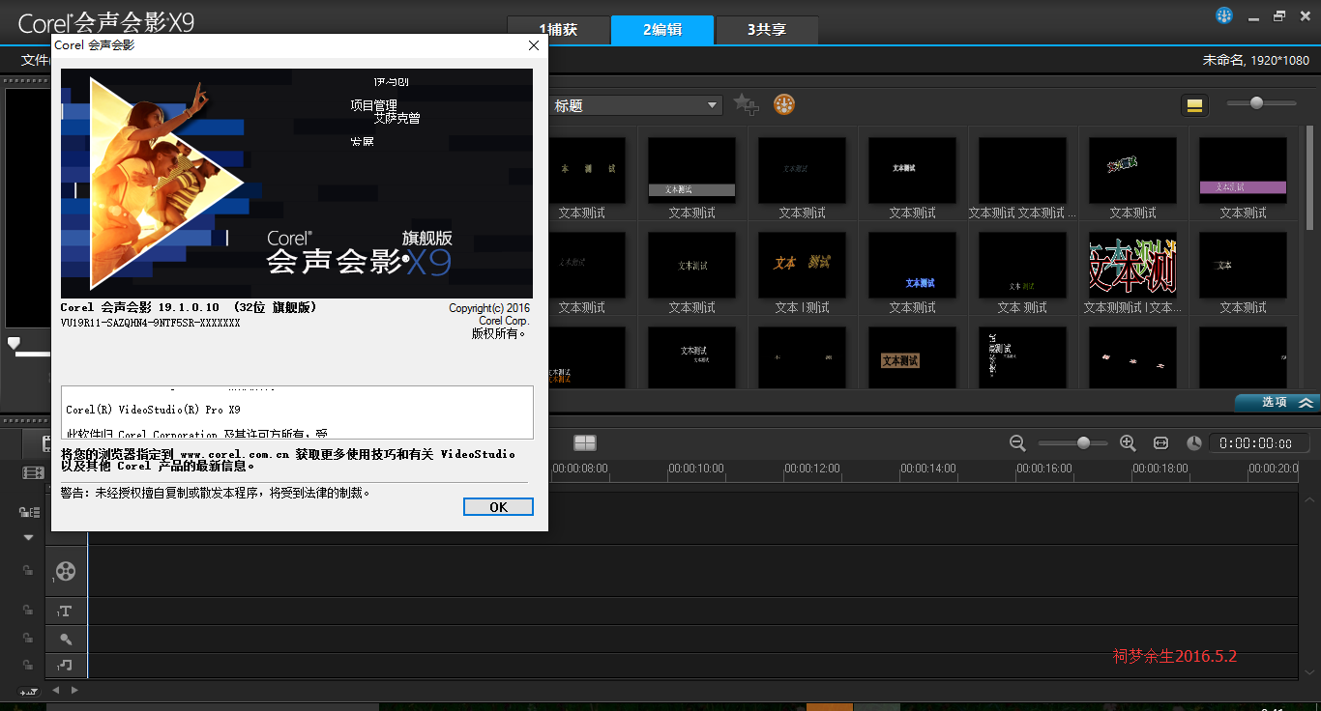
Task: Open the 文件 menu
Action: (x=35, y=60)
